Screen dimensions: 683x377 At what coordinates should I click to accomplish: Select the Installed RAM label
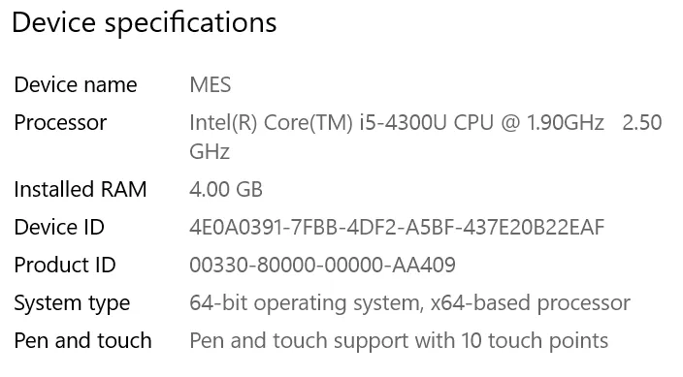[81, 189]
